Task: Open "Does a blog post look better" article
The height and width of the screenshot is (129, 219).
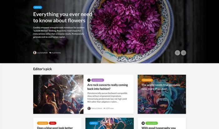Action: click(55, 128)
